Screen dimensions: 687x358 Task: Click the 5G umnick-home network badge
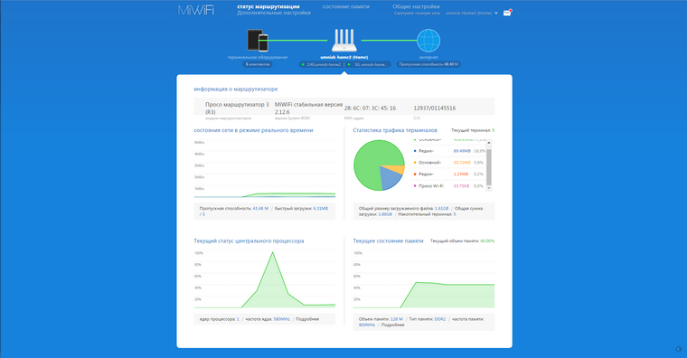click(x=368, y=64)
